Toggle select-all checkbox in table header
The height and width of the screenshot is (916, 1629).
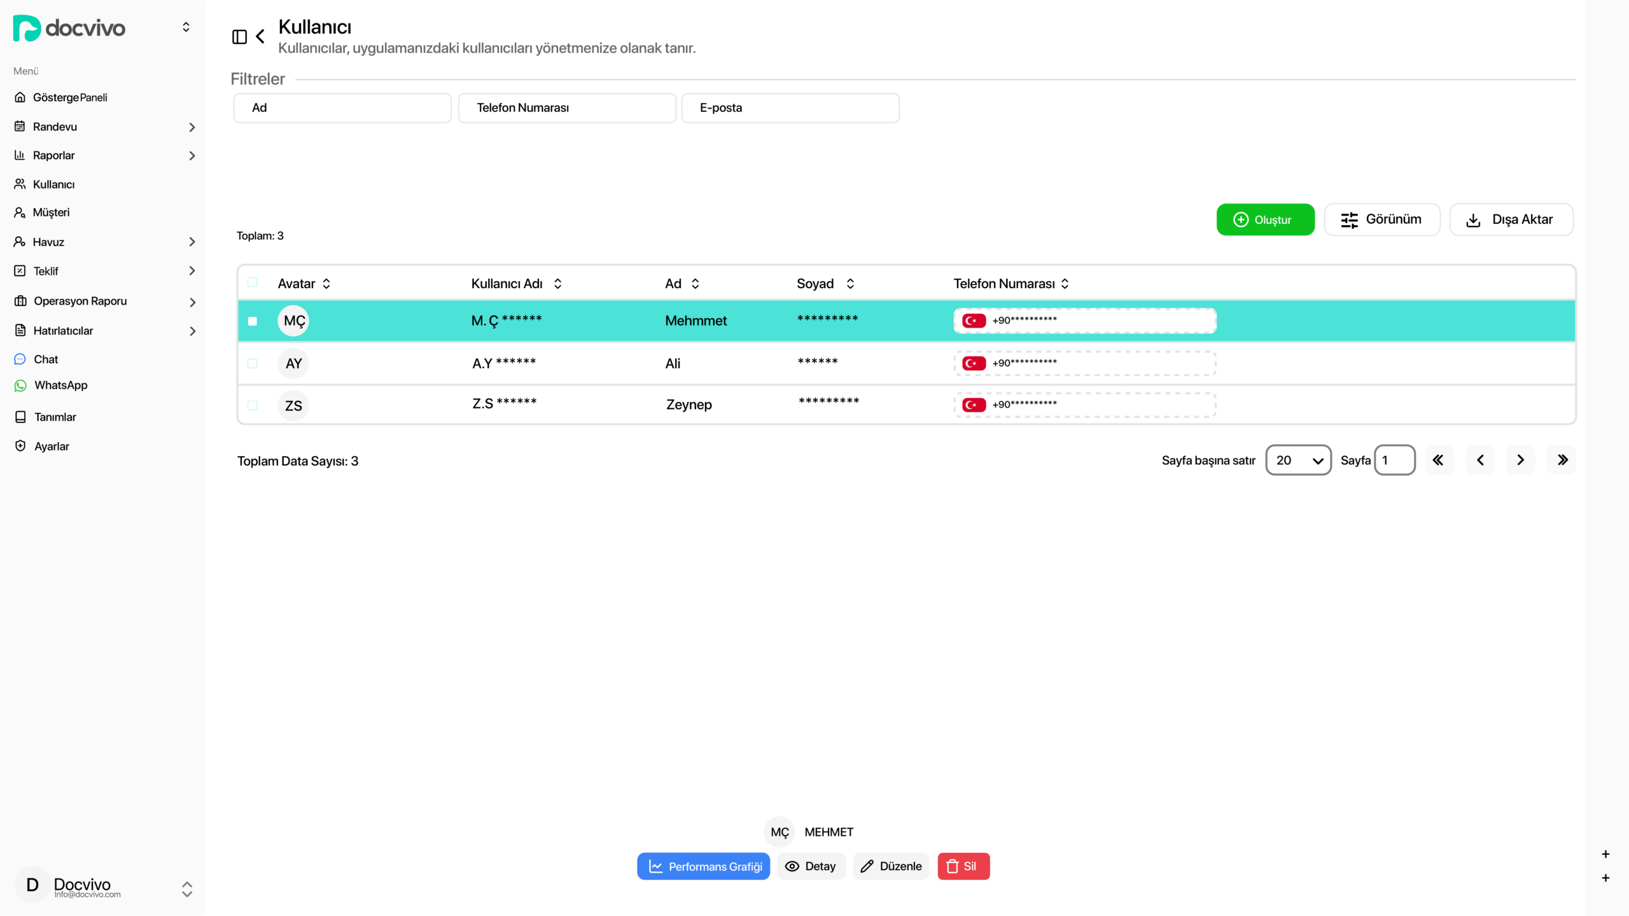253,282
